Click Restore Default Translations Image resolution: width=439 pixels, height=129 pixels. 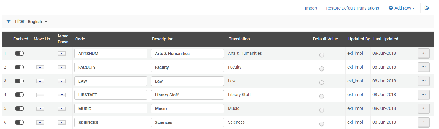coord(353,8)
